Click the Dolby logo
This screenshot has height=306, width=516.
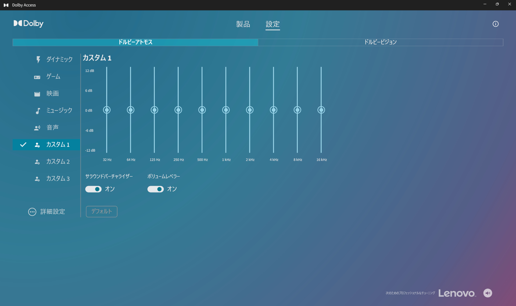(28, 24)
